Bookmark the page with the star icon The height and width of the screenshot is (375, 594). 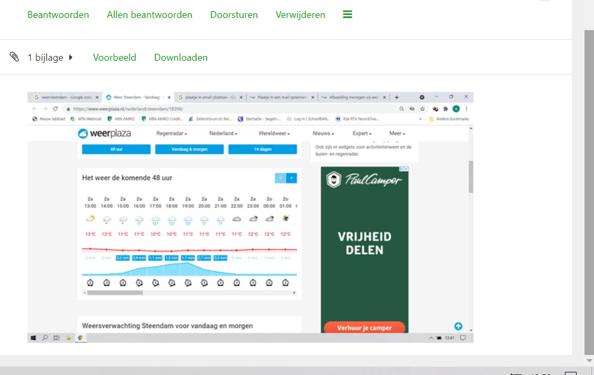click(421, 108)
